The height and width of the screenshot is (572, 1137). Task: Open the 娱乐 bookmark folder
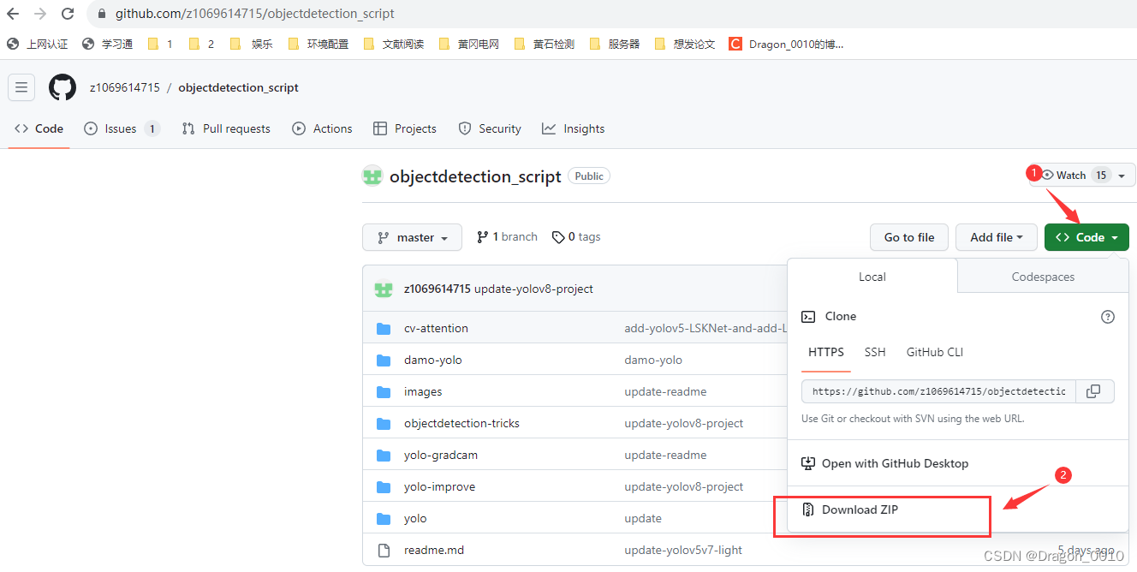tap(252, 44)
